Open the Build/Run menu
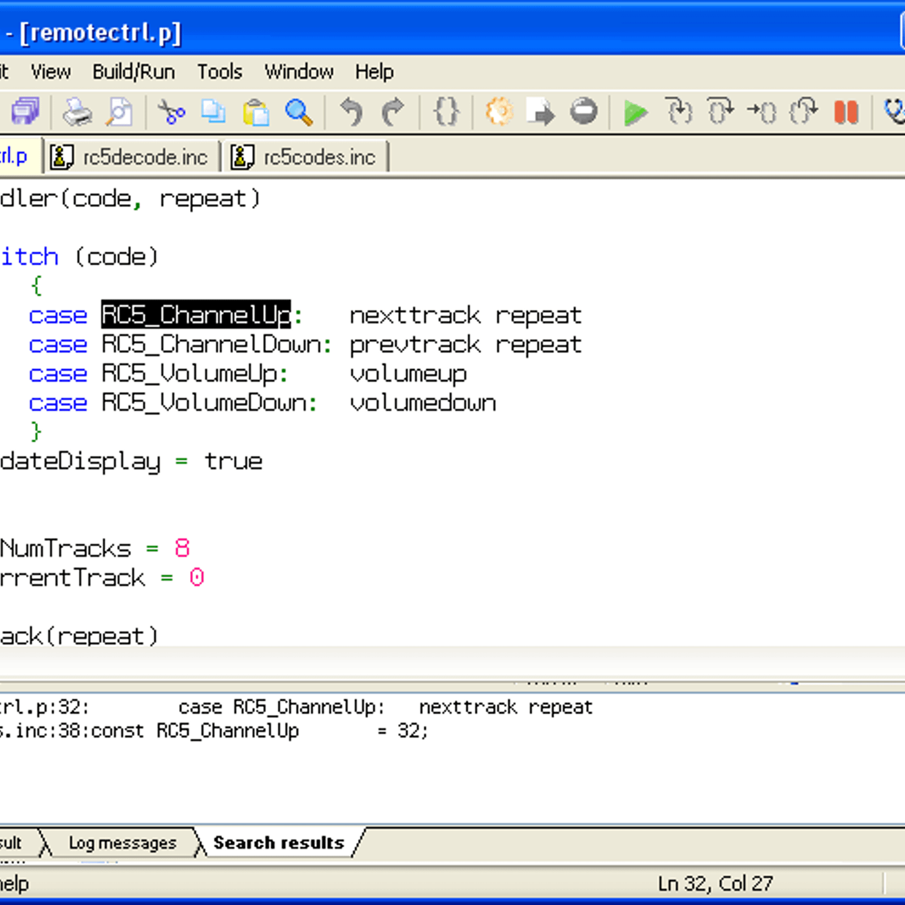The image size is (905, 905). [x=133, y=72]
